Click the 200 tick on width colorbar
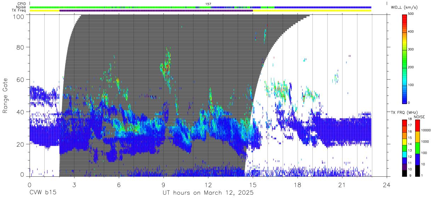435x200 pixels. tap(411, 67)
